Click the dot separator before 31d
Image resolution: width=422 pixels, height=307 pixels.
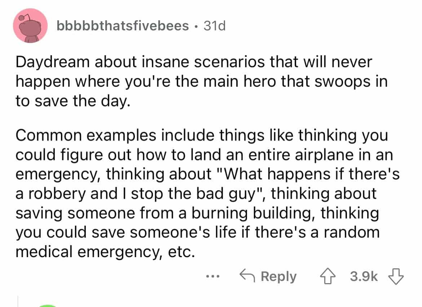click(x=196, y=26)
